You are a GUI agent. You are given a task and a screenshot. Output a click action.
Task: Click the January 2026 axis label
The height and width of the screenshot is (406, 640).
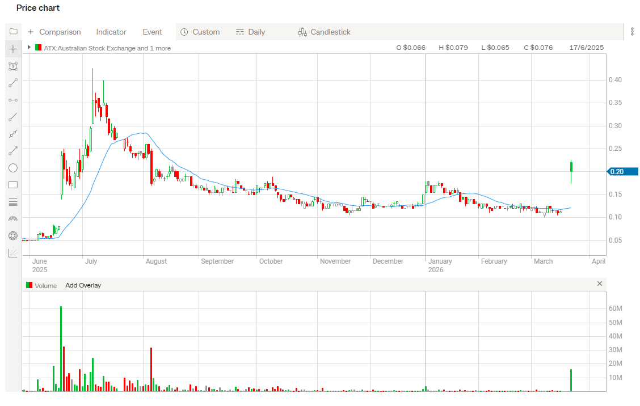pos(440,265)
